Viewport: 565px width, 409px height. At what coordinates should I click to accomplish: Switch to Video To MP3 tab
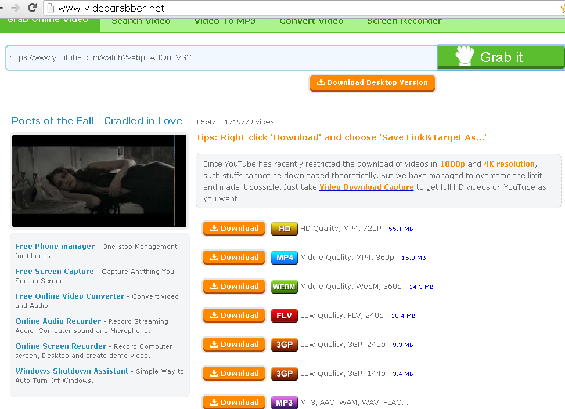coord(225,21)
